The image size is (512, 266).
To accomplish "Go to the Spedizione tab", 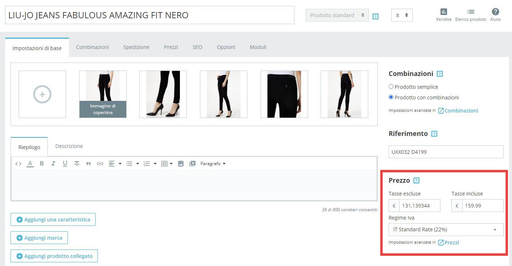I will [136, 47].
